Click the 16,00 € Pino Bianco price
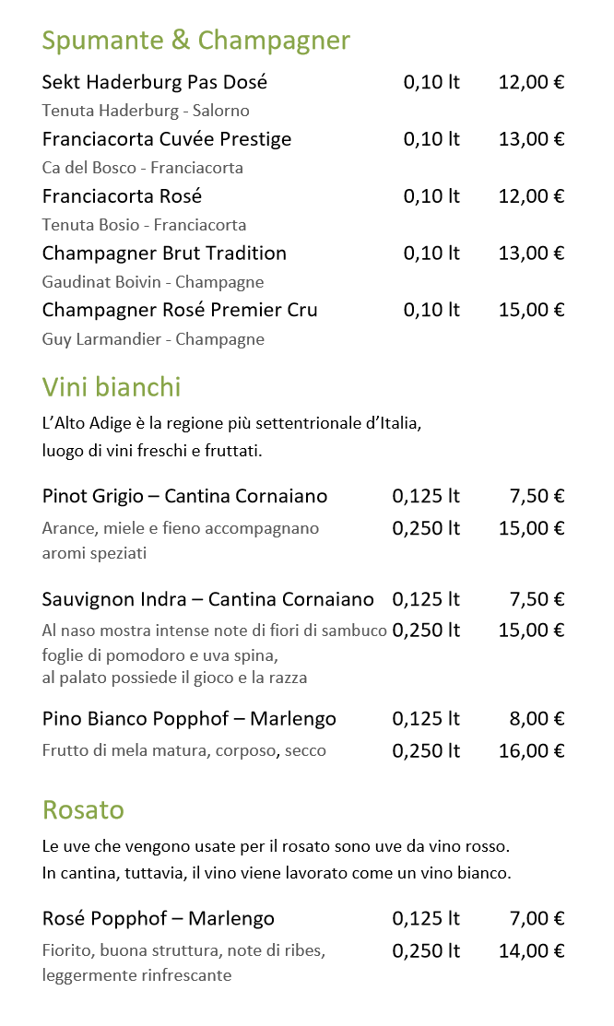 (x=531, y=750)
